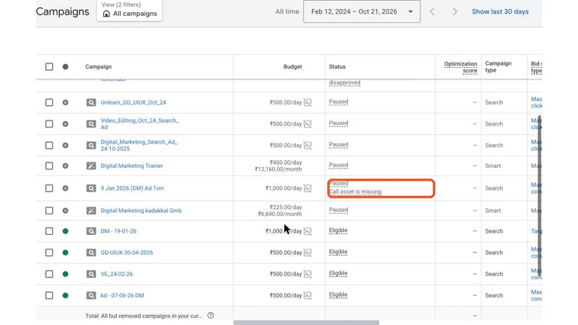
Task: Open the Unlearn_GD_UIUX_Oct_24 campaign
Action: pyautogui.click(x=134, y=102)
